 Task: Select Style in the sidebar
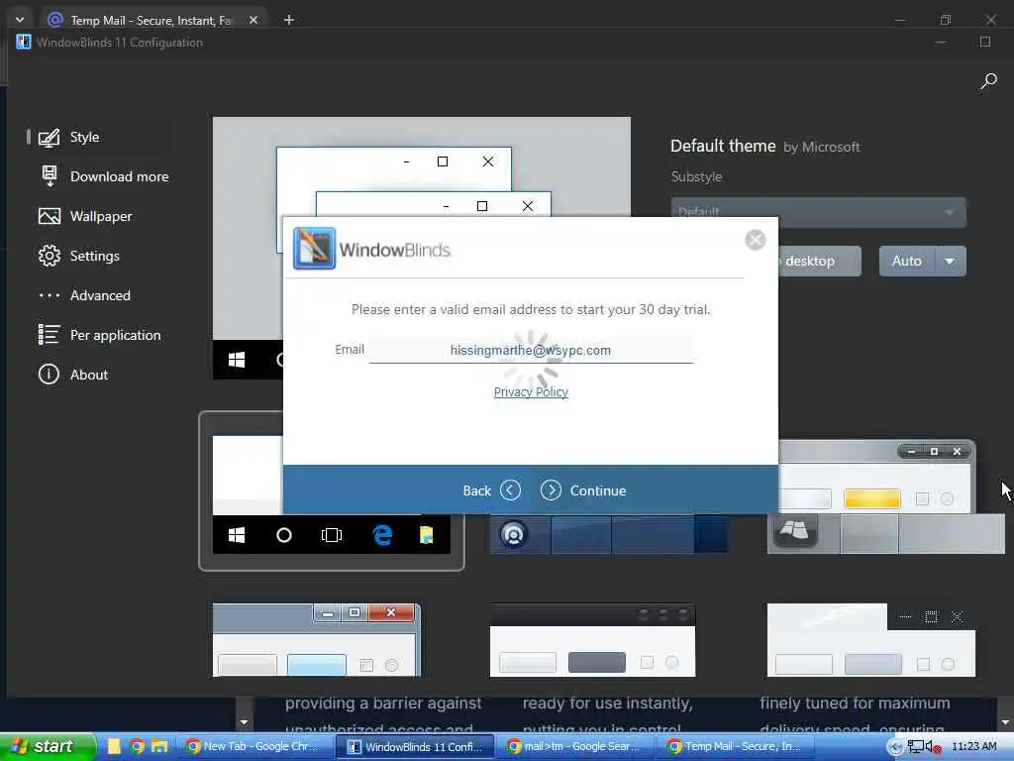point(84,137)
